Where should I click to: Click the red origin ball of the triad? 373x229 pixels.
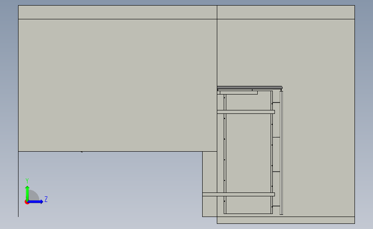27,202
